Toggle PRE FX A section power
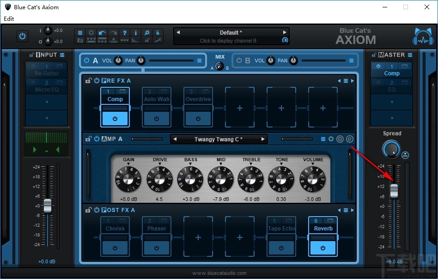Screen dimensions: 438x279 point(97,80)
